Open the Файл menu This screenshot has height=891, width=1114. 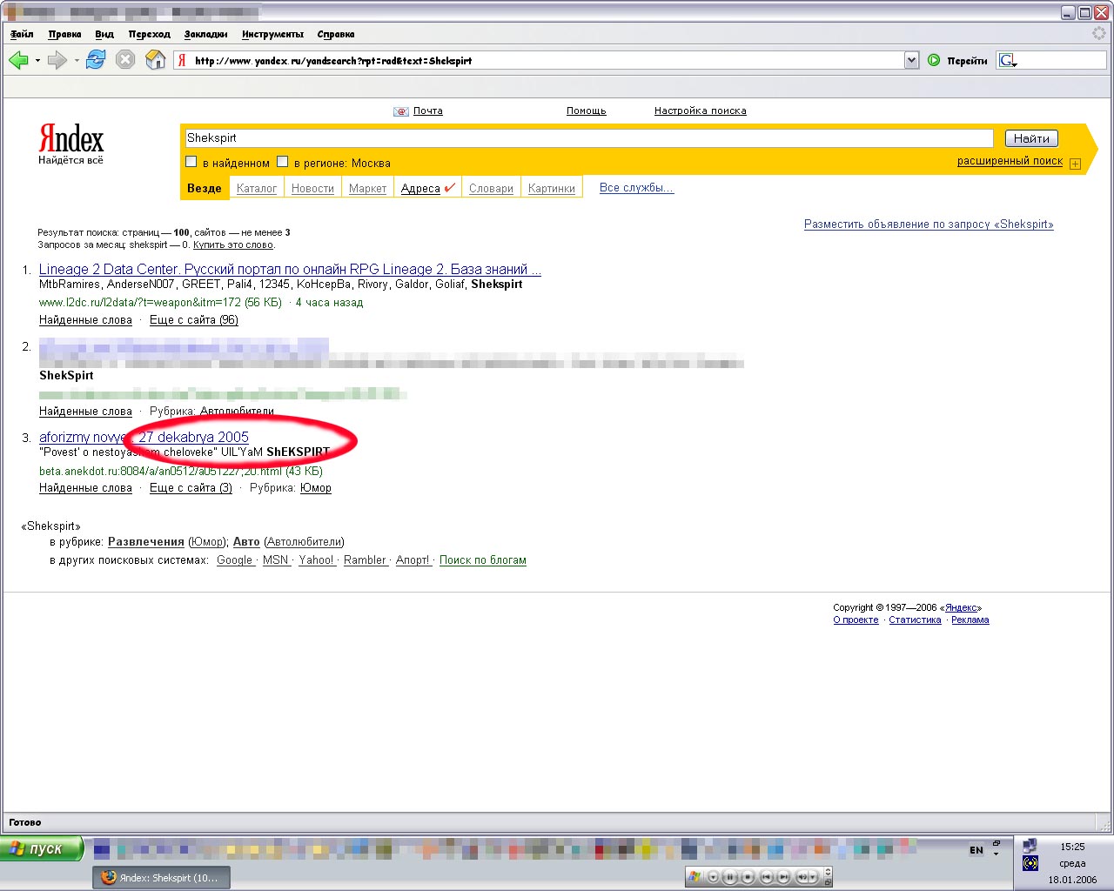click(x=22, y=34)
